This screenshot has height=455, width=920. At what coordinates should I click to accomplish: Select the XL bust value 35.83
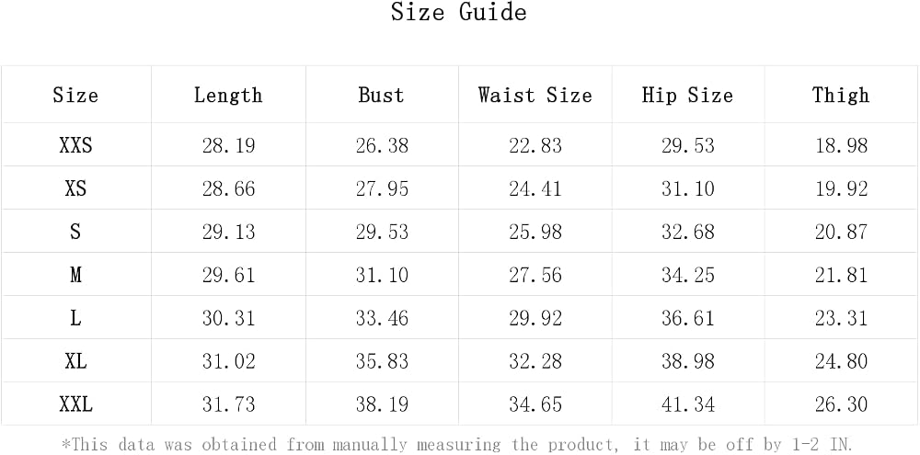382,361
